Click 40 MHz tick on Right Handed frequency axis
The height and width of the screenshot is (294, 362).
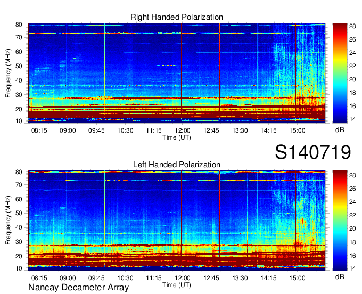pyautogui.click(x=19, y=80)
